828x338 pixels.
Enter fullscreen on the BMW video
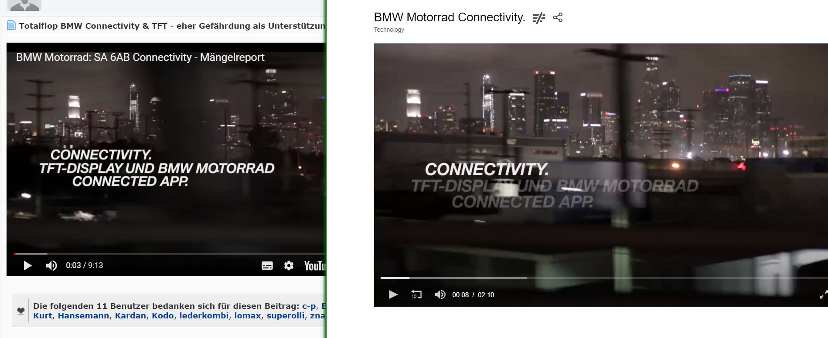pyautogui.click(x=823, y=295)
